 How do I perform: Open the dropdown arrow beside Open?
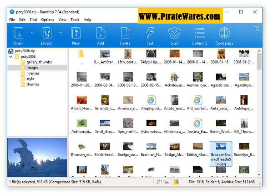coord(31,33)
